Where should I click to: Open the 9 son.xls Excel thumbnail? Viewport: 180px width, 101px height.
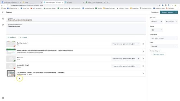[x=11, y=59]
